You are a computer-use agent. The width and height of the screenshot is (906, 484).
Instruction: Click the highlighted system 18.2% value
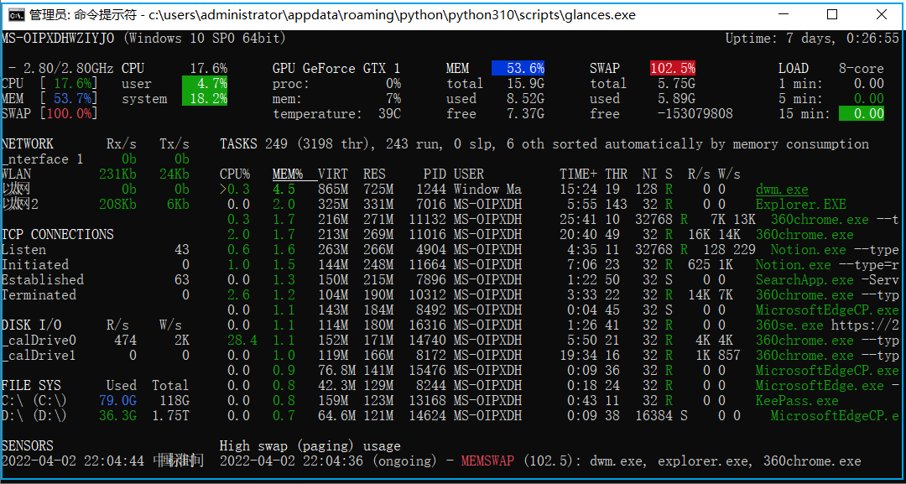tap(205, 98)
